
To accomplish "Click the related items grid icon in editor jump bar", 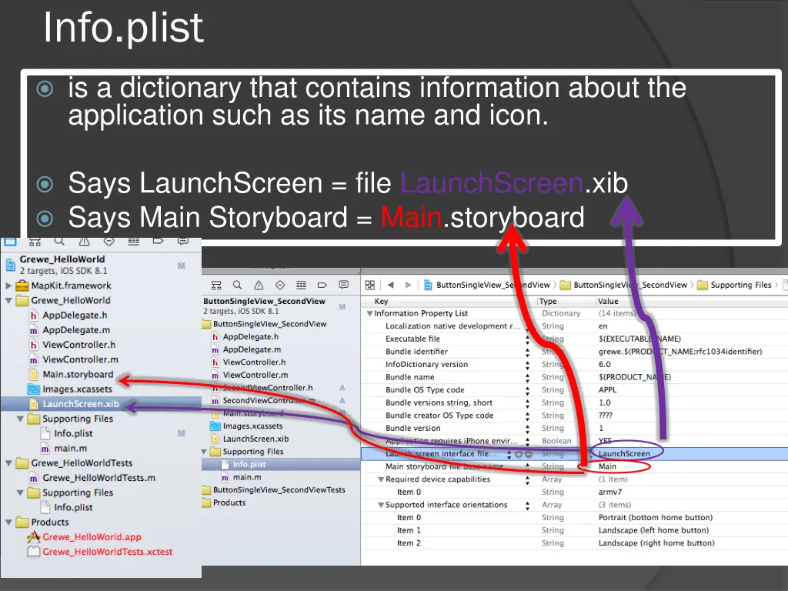I will coord(370,285).
